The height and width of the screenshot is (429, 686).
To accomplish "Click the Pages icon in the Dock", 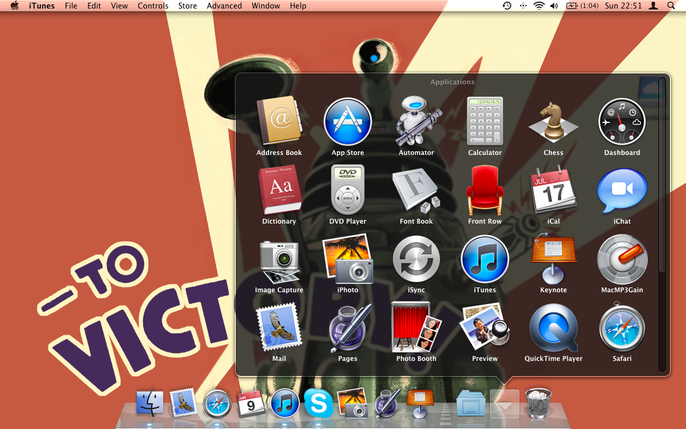I will tap(386, 403).
